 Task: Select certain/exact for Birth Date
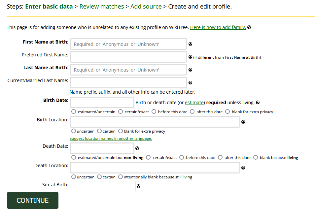[121, 111]
